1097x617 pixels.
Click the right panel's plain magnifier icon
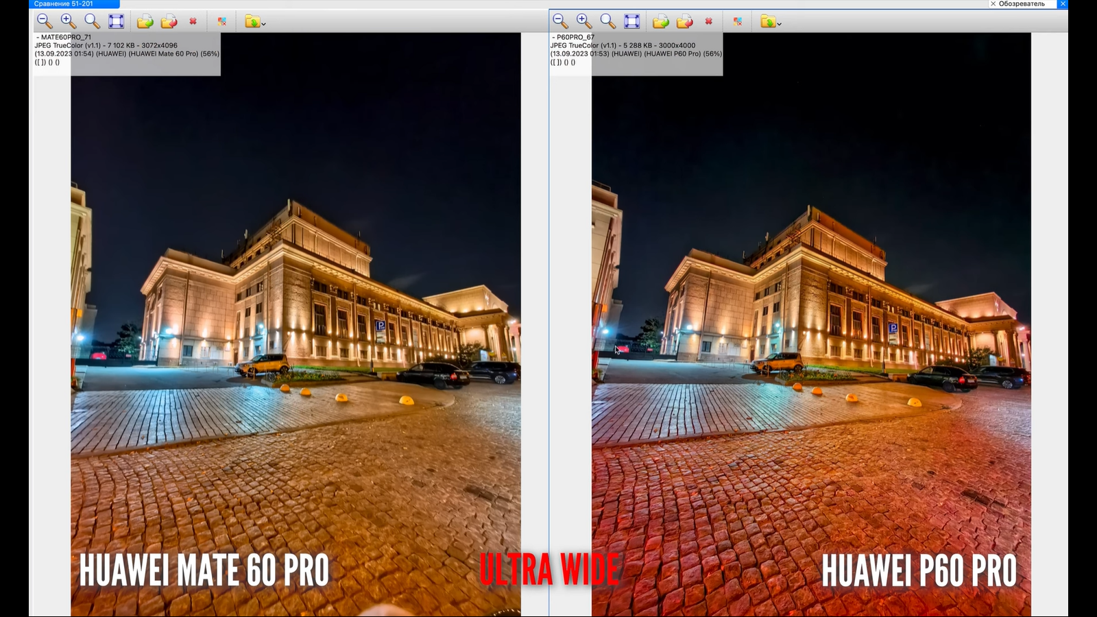[607, 21]
